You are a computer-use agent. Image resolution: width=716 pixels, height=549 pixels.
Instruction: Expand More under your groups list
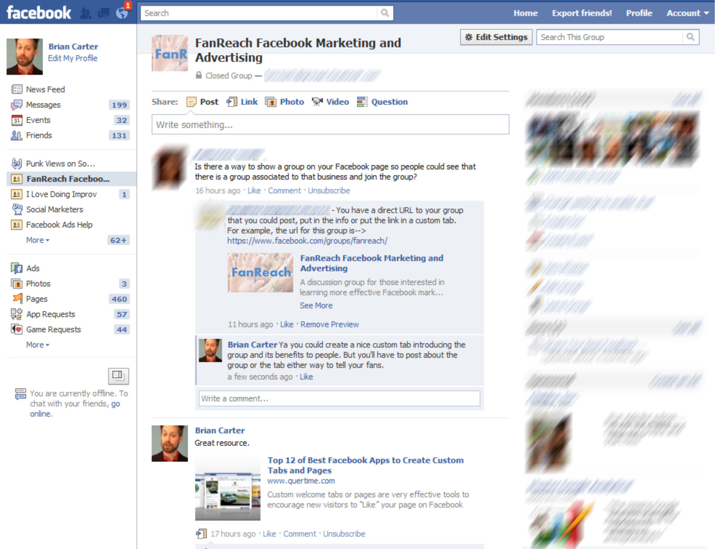tap(37, 240)
